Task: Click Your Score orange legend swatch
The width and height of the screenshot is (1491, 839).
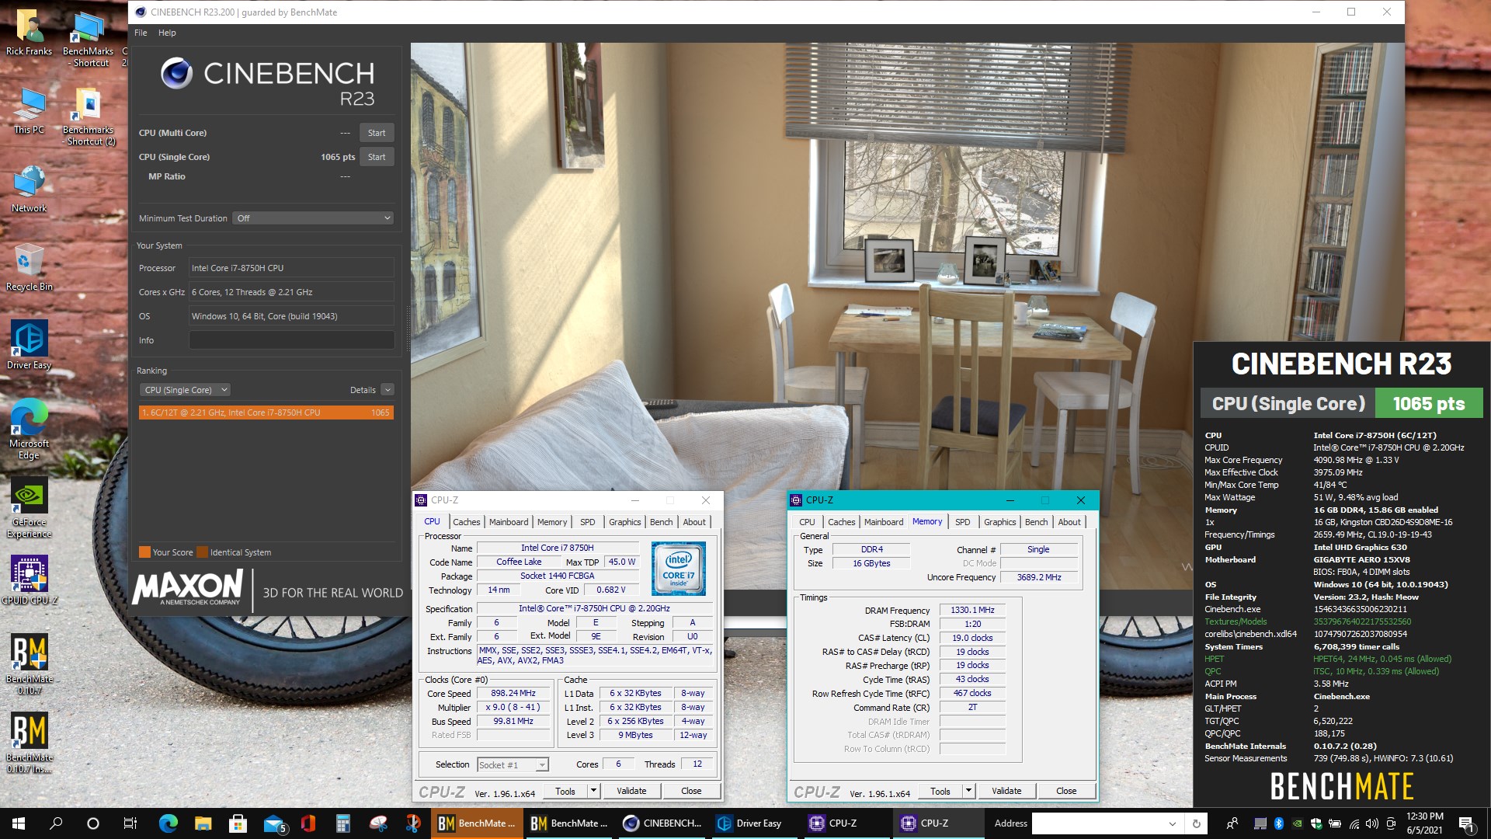Action: 144,552
